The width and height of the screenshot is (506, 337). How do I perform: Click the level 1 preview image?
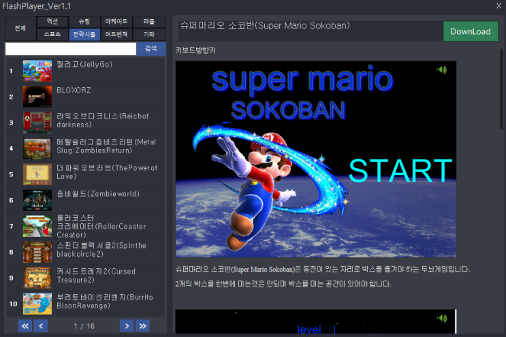point(316,321)
